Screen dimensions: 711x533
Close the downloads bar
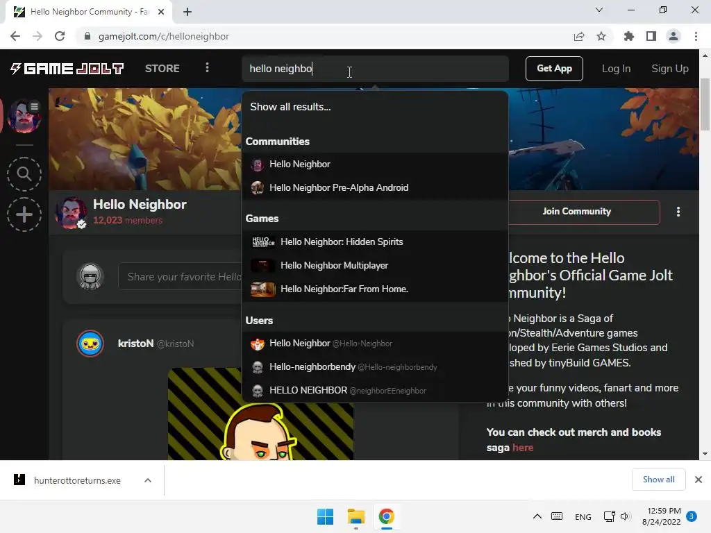[x=699, y=480]
